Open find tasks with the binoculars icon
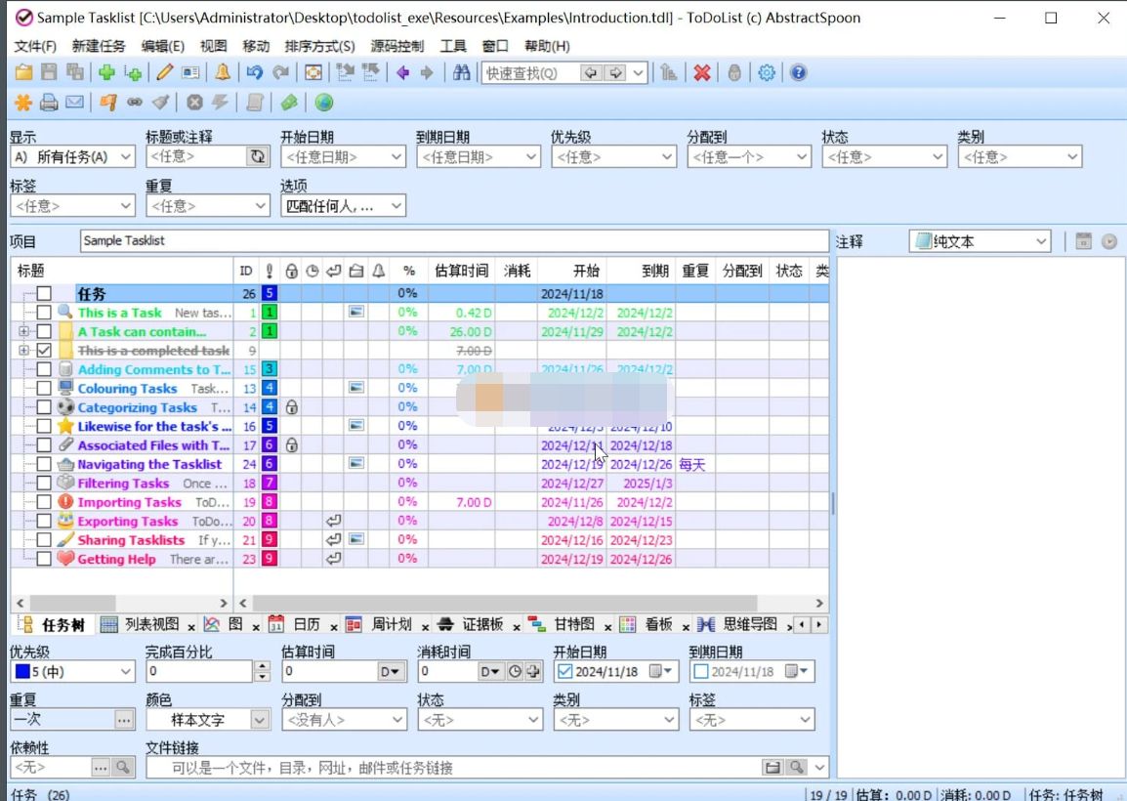The image size is (1127, 801). click(462, 71)
